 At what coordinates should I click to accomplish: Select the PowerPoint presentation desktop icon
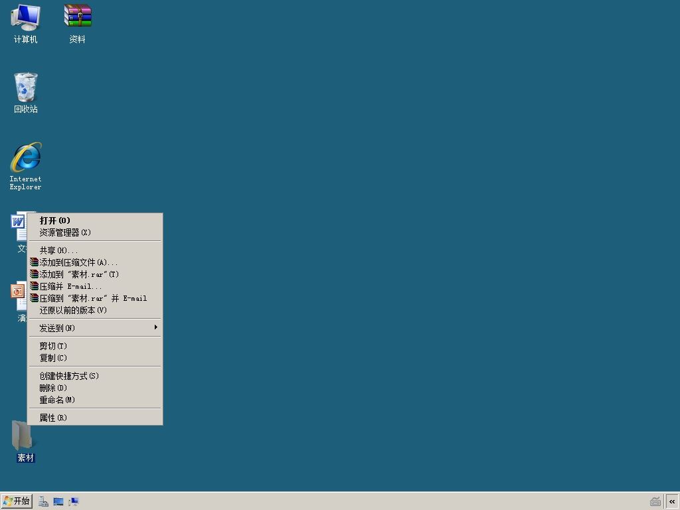pos(19,302)
